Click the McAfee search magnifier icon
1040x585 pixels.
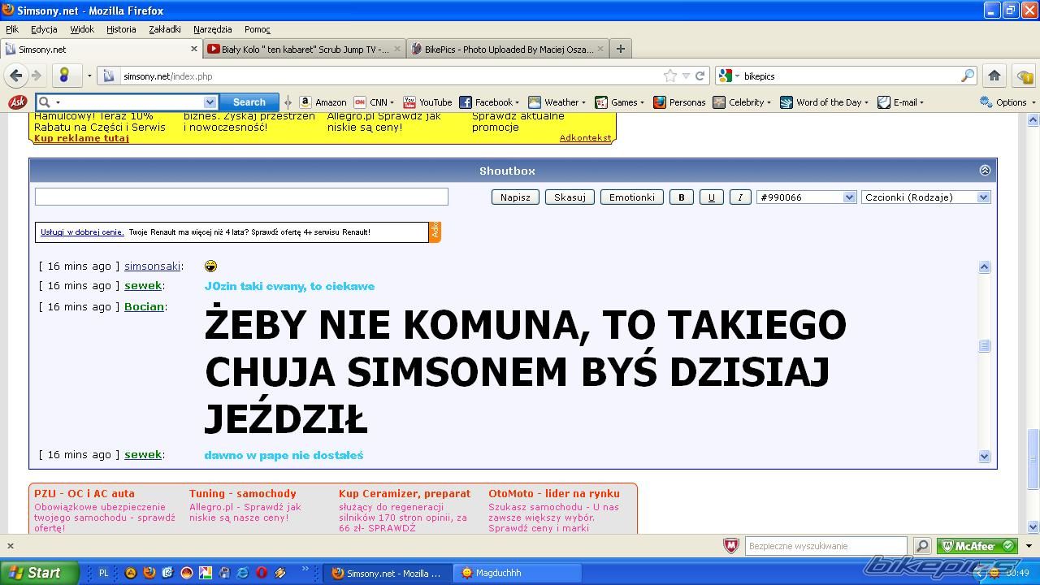tap(922, 546)
